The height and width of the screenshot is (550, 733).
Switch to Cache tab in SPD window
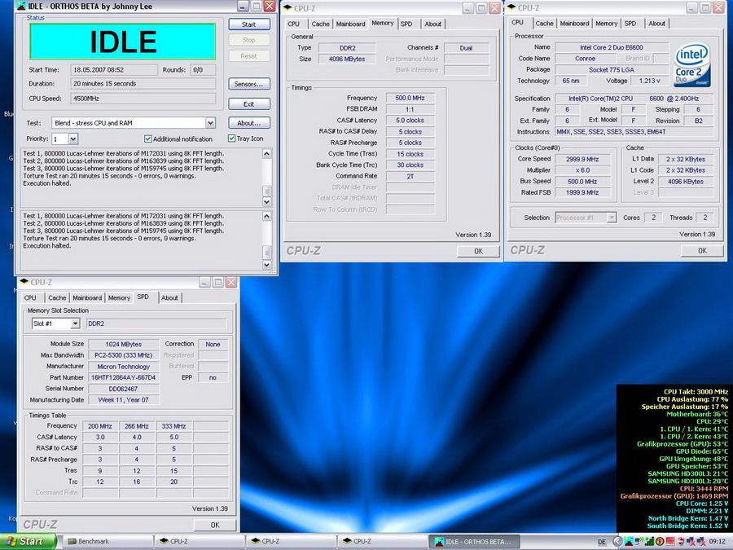[x=57, y=298]
